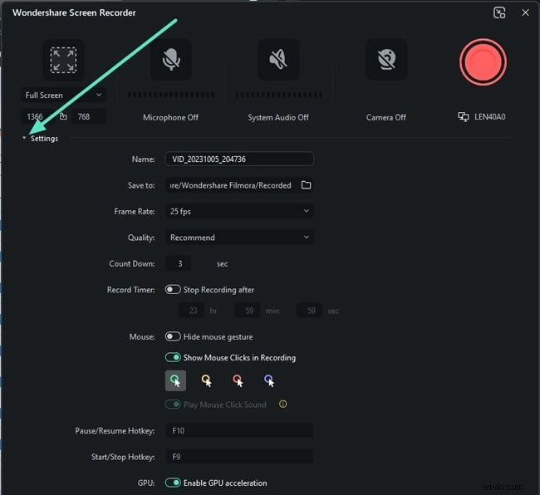Turn off Show Mouse Clicks in Recording

click(x=173, y=358)
